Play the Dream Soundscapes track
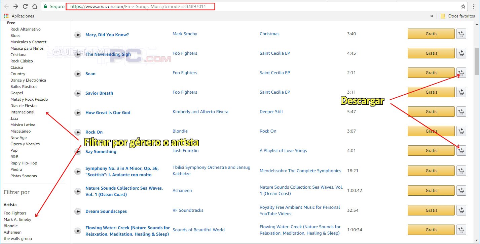 click(78, 211)
